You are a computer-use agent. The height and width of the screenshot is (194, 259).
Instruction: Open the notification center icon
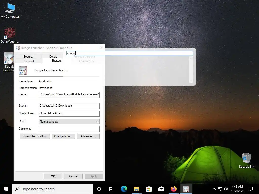pyautogui.click(x=251, y=189)
